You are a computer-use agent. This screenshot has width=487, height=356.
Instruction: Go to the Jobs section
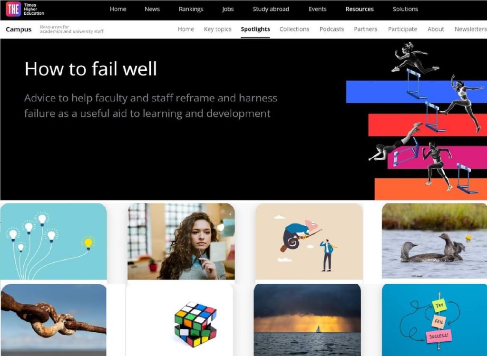[228, 10]
